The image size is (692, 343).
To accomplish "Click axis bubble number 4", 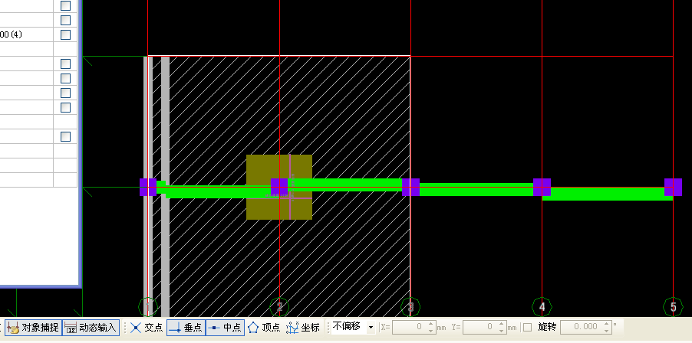I will click(542, 307).
